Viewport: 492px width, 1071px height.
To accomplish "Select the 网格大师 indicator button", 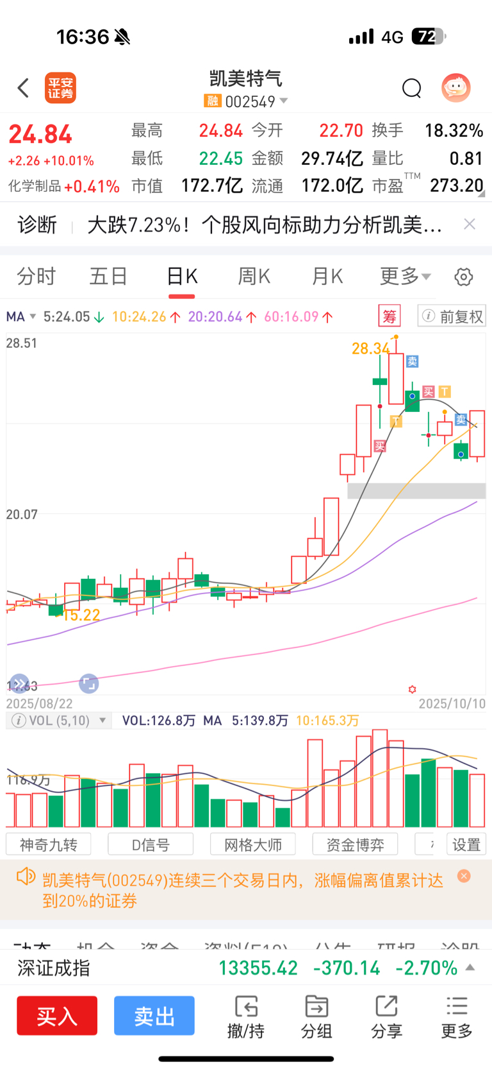I will click(253, 844).
